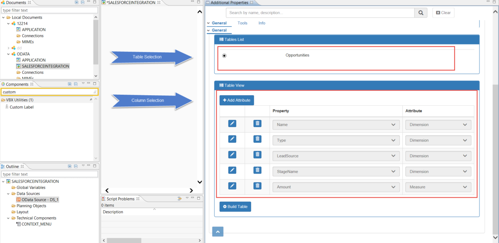This screenshot has width=499, height=243.
Task: Click the Outline filter text field
Action: pos(50,174)
